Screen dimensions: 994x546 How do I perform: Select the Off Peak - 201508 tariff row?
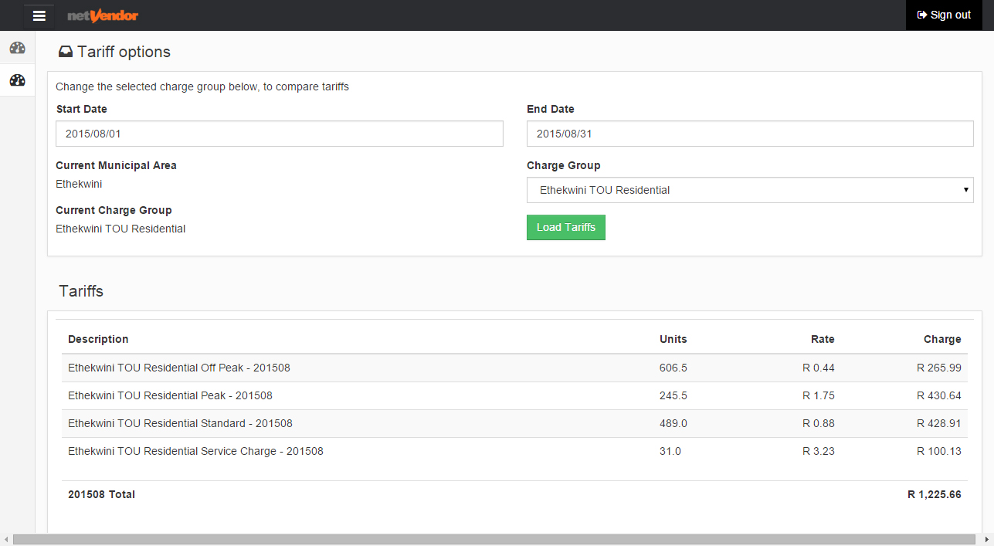coord(514,368)
